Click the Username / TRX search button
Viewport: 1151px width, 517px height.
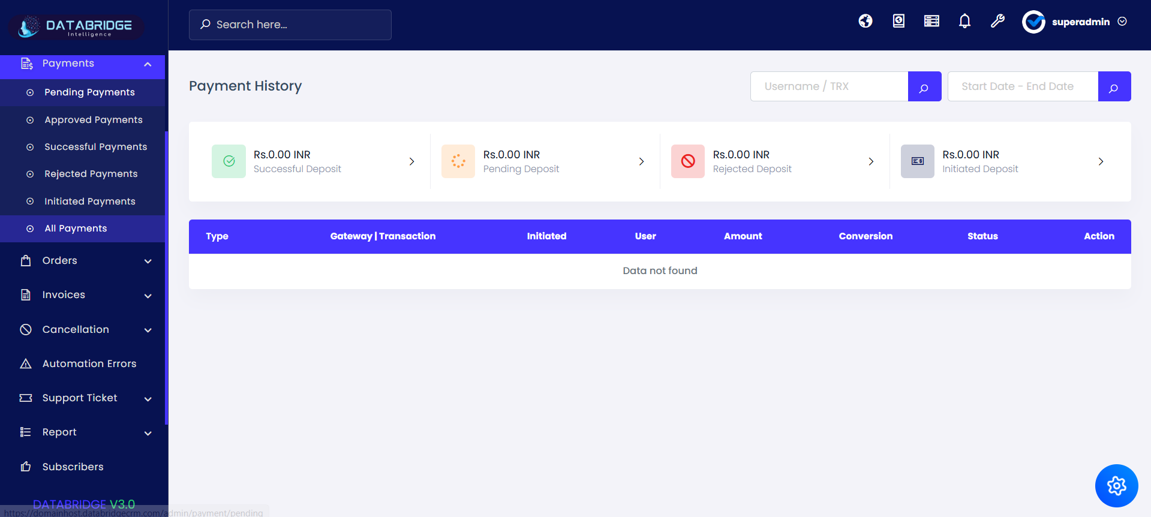coord(924,86)
